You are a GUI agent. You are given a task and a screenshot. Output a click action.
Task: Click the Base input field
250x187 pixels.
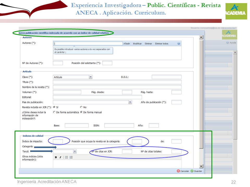77,125
